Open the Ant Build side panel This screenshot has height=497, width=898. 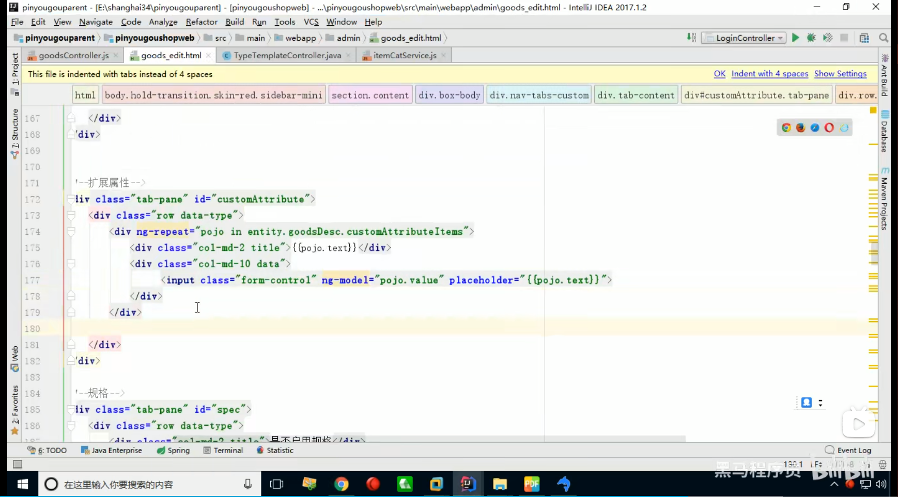tap(885, 75)
